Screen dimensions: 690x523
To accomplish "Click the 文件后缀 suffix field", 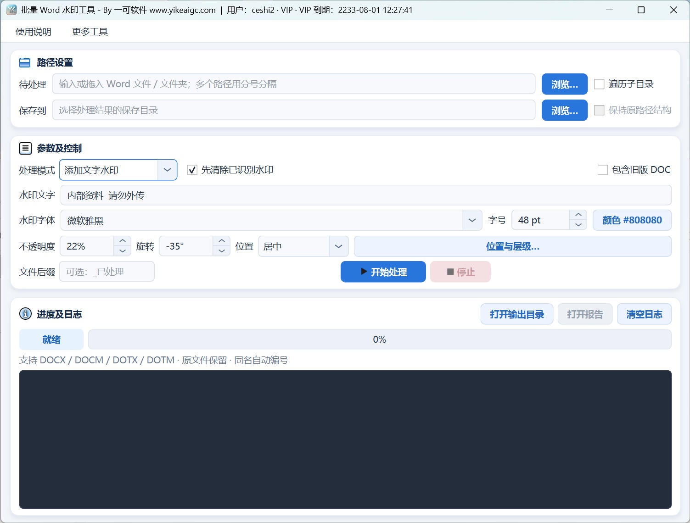I will click(x=107, y=272).
